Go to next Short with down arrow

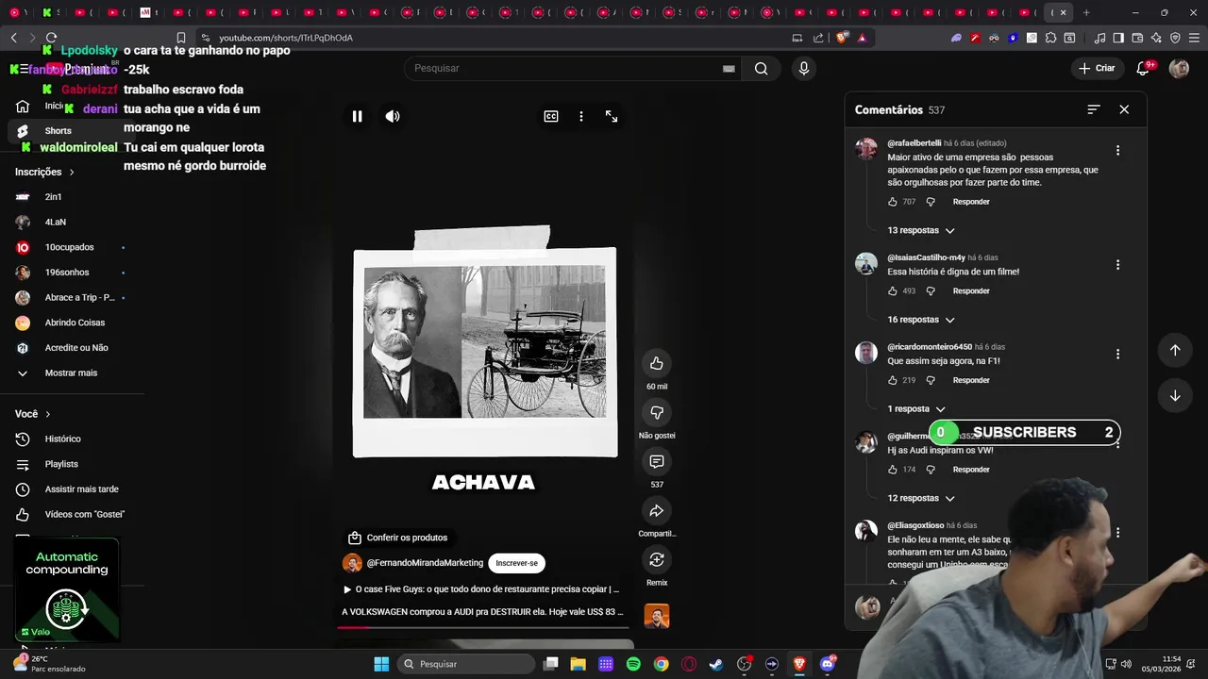[x=1175, y=395]
